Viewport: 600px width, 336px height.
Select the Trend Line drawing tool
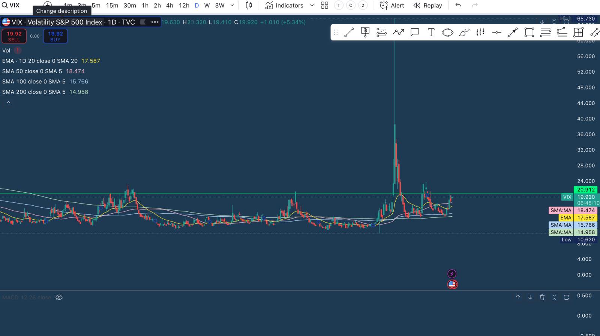pyautogui.click(x=349, y=33)
